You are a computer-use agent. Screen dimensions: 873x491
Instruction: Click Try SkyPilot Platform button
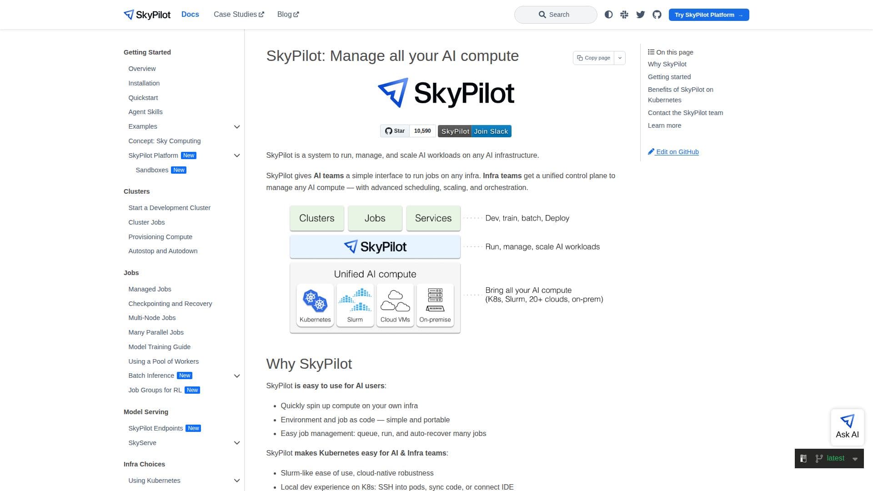[709, 15]
